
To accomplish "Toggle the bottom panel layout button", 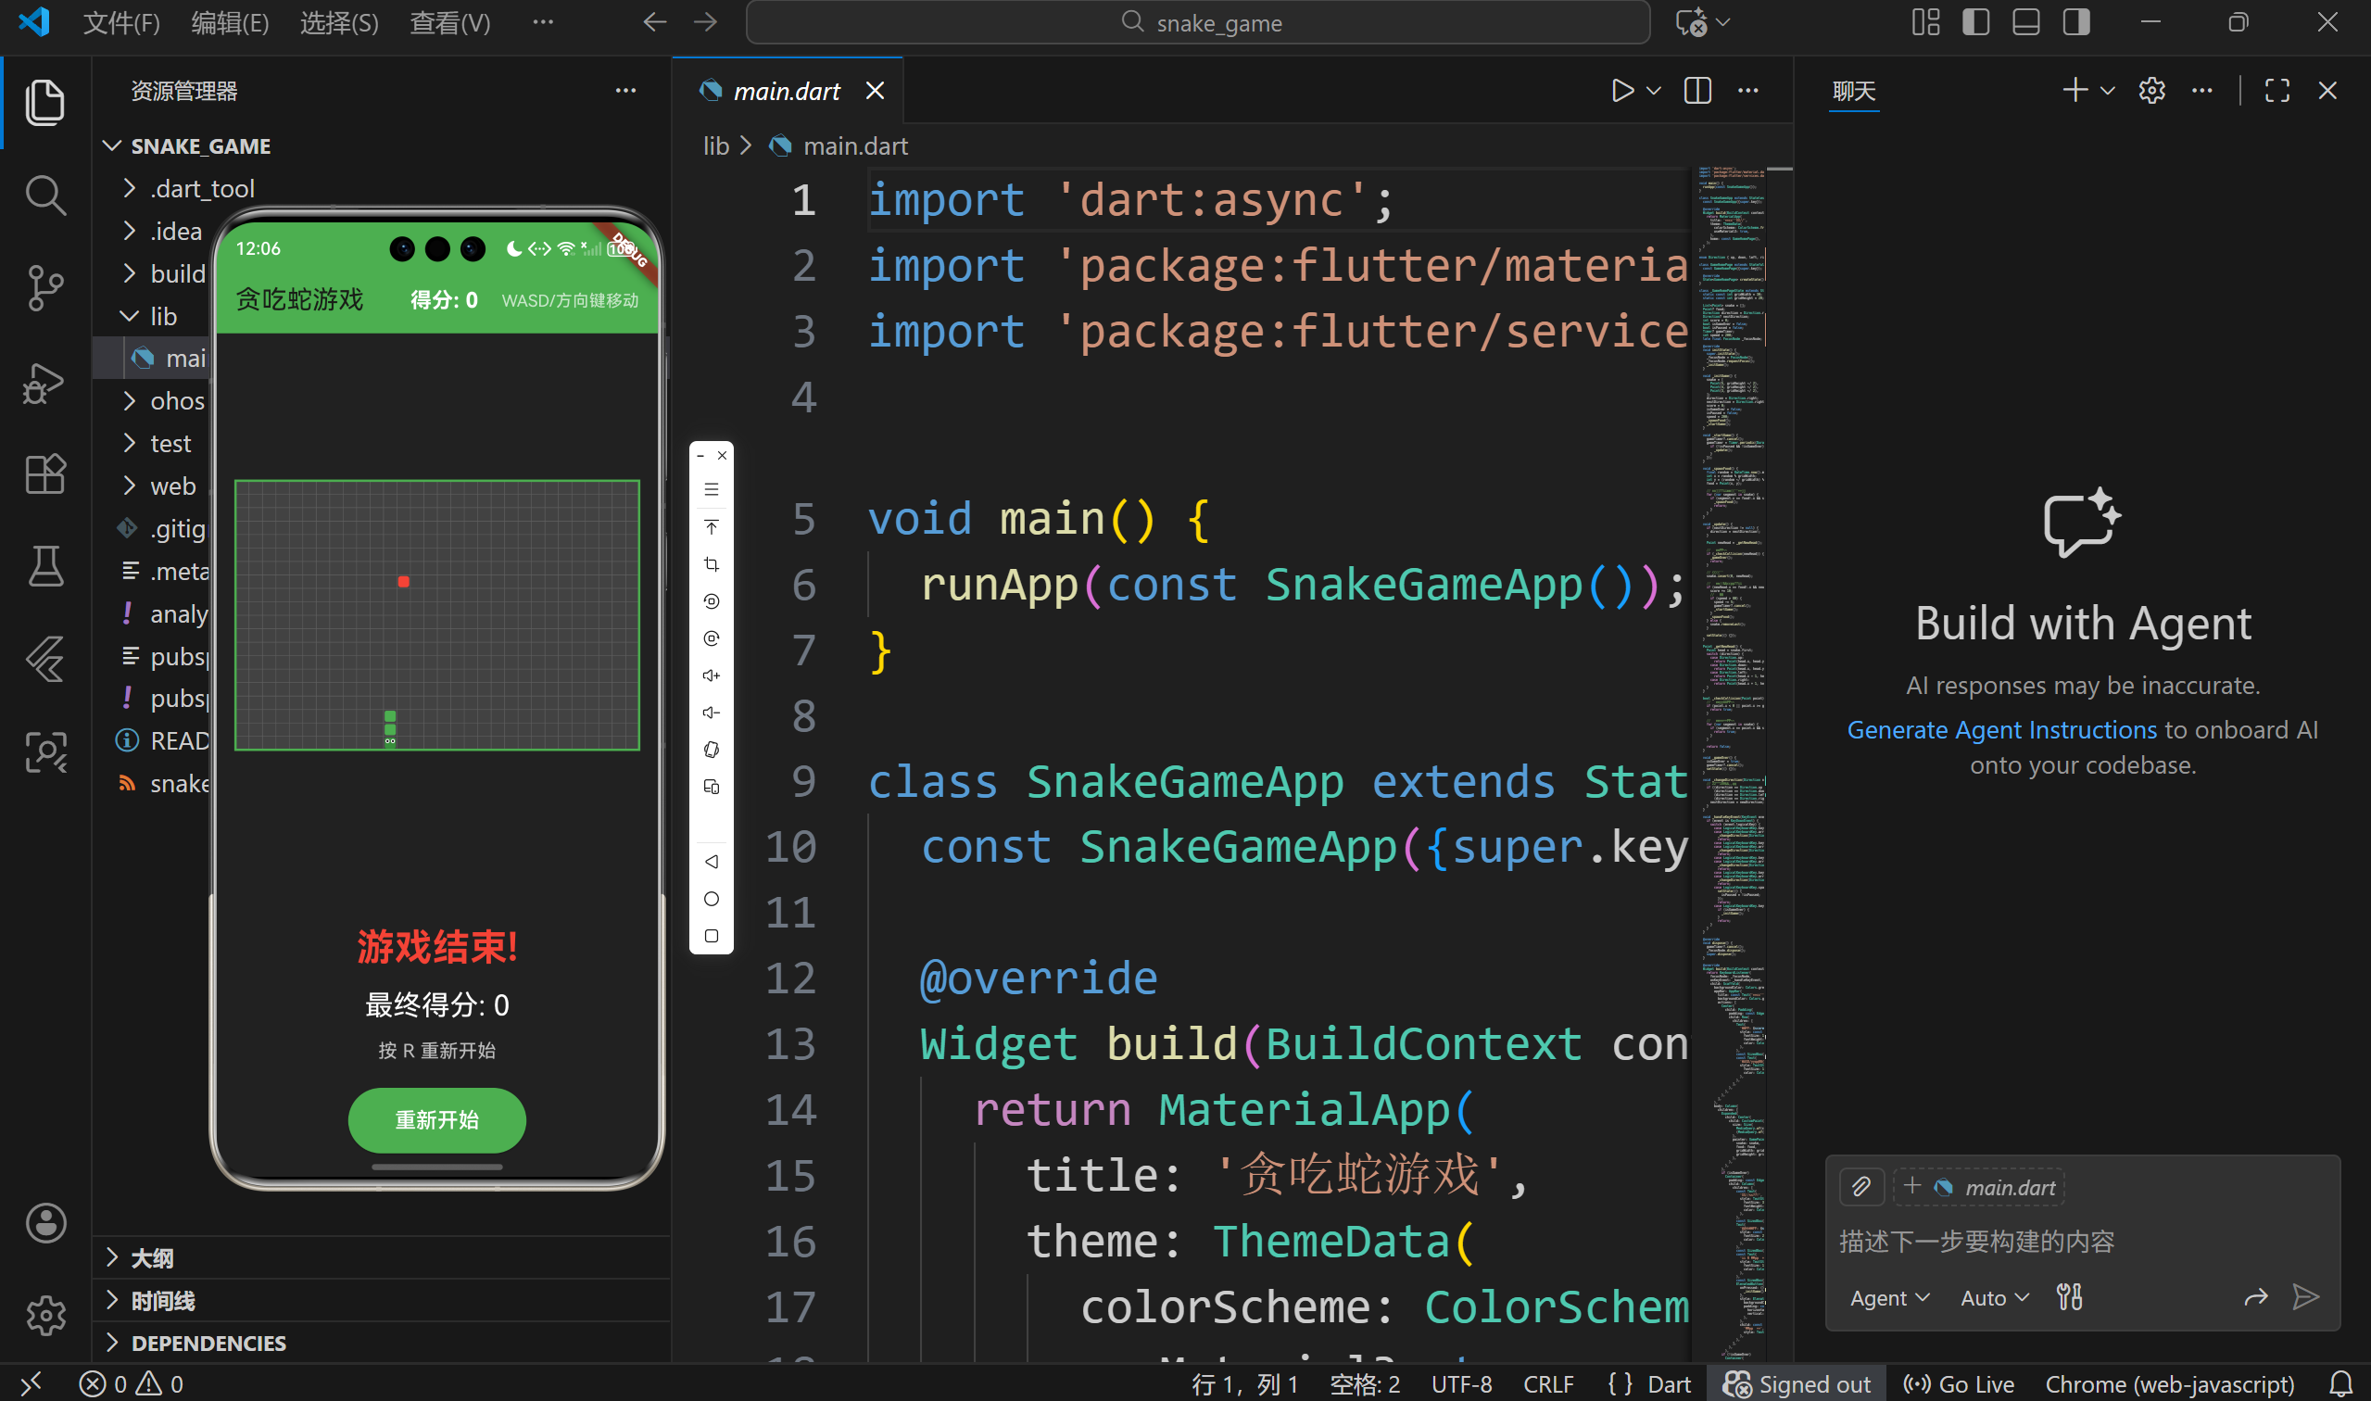I will click(2025, 22).
